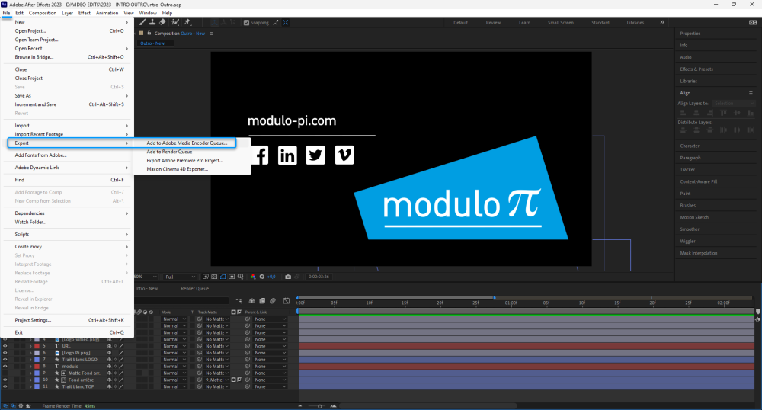Image resolution: width=762 pixels, height=410 pixels.
Task: Switch to the Small Screen workspace
Action: 560,23
